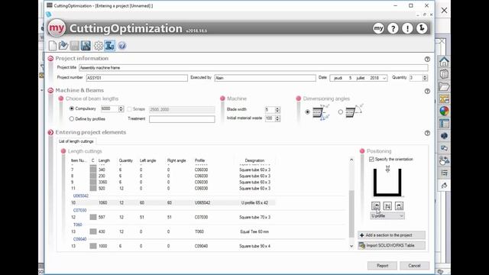
Task: Enable the Scraps checkbox
Action: [129, 109]
